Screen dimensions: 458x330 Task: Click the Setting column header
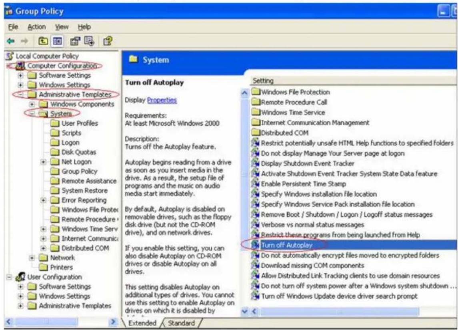354,81
